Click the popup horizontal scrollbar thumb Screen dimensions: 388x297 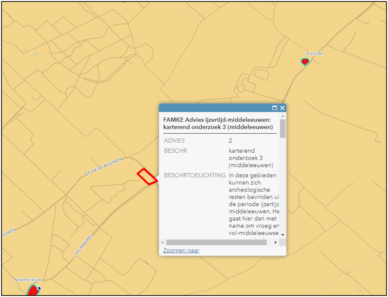pyautogui.click(x=216, y=242)
